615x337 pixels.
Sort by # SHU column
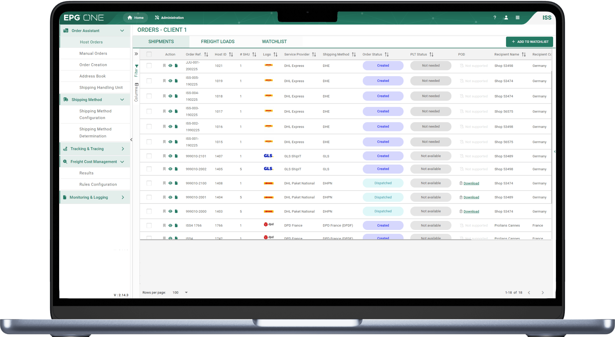pos(254,55)
